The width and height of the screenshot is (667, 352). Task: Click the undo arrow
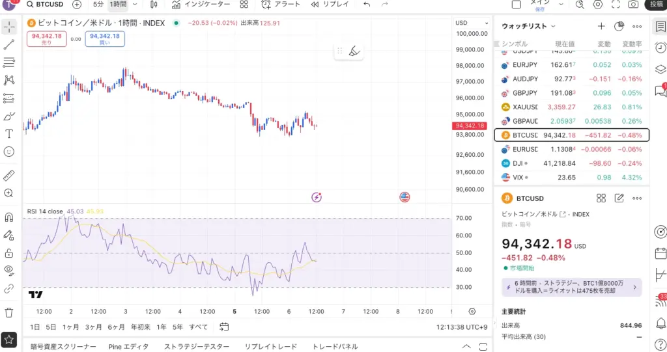coord(367,5)
